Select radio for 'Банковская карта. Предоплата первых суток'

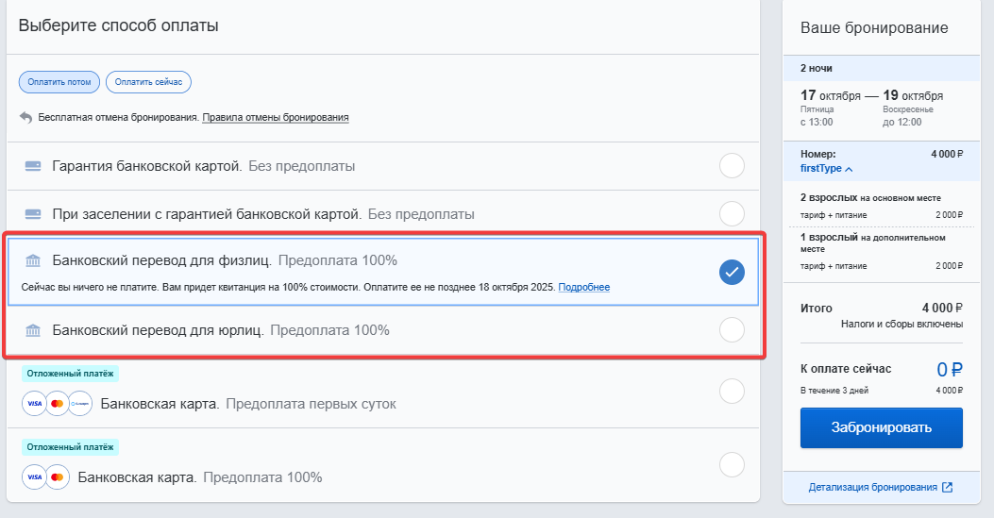[732, 392]
